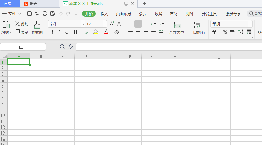Click the 自动换行 wrap text button
262x145 pixels.
point(198,28)
